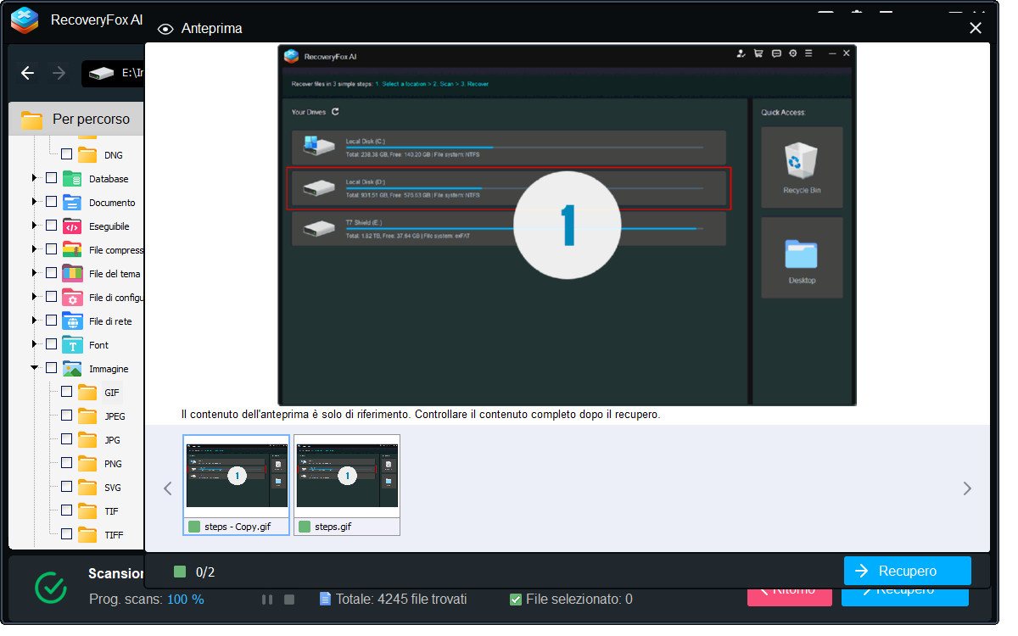Expand the Database tree node
Screen dimensions: 1018x636
(35, 179)
